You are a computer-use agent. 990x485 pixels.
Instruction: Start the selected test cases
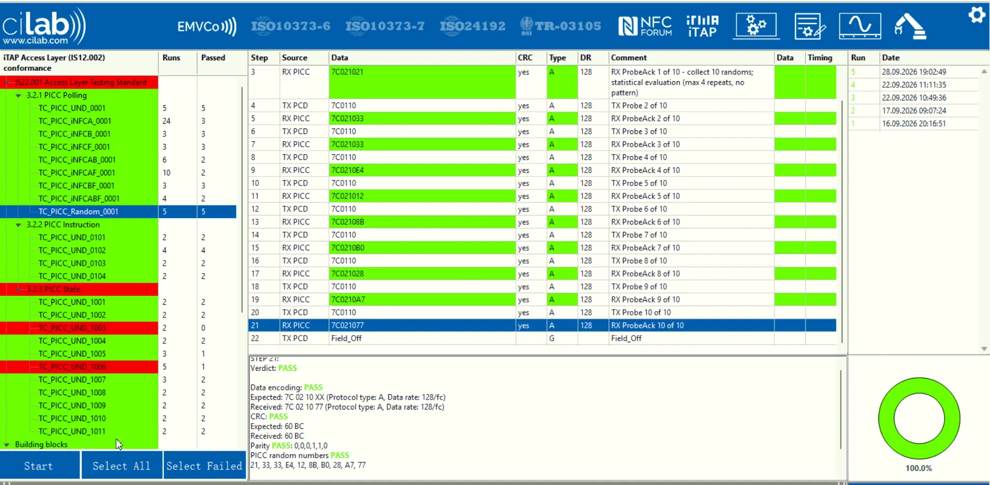pyautogui.click(x=40, y=465)
